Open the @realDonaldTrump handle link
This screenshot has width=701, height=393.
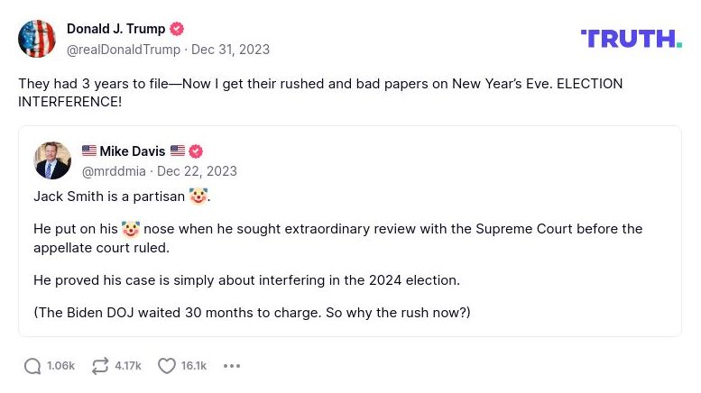click(x=123, y=49)
